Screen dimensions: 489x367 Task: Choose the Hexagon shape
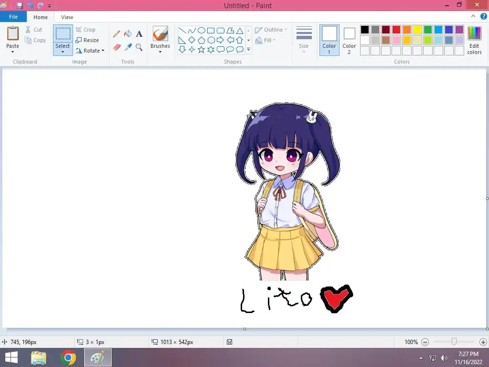click(x=211, y=40)
